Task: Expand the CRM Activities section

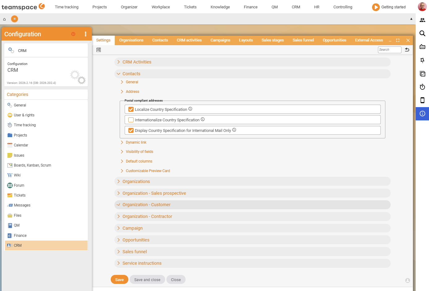Action: [252, 62]
